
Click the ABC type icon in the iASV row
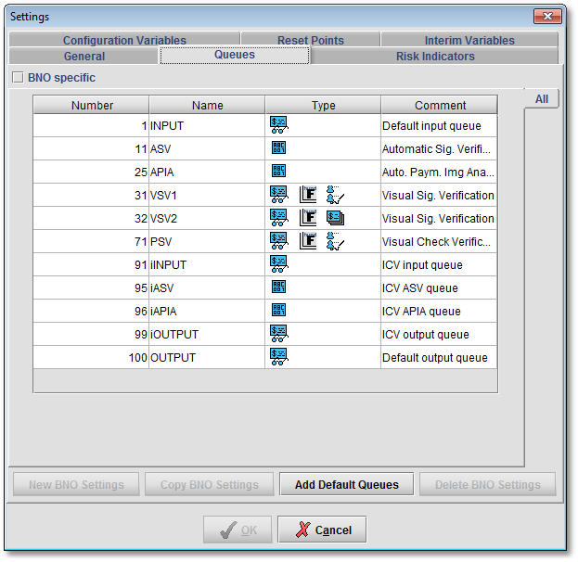278,287
